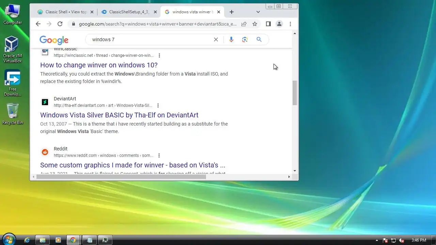Screen dimensions: 436x245
Task: Open the Windows Start orb
Action: (9, 240)
